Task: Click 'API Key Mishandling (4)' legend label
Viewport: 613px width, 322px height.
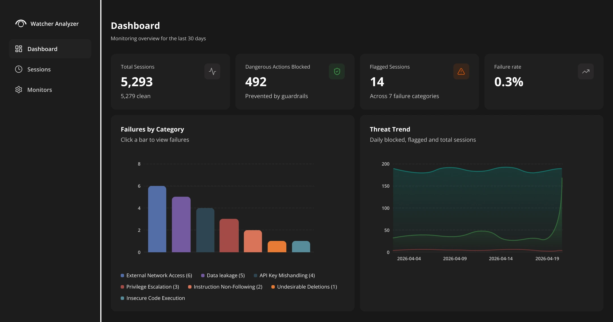Action: pos(287,276)
